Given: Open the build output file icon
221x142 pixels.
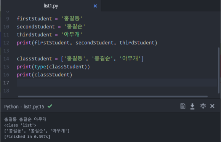Looking at the screenshot, I should pyautogui.click(x=183, y=106).
